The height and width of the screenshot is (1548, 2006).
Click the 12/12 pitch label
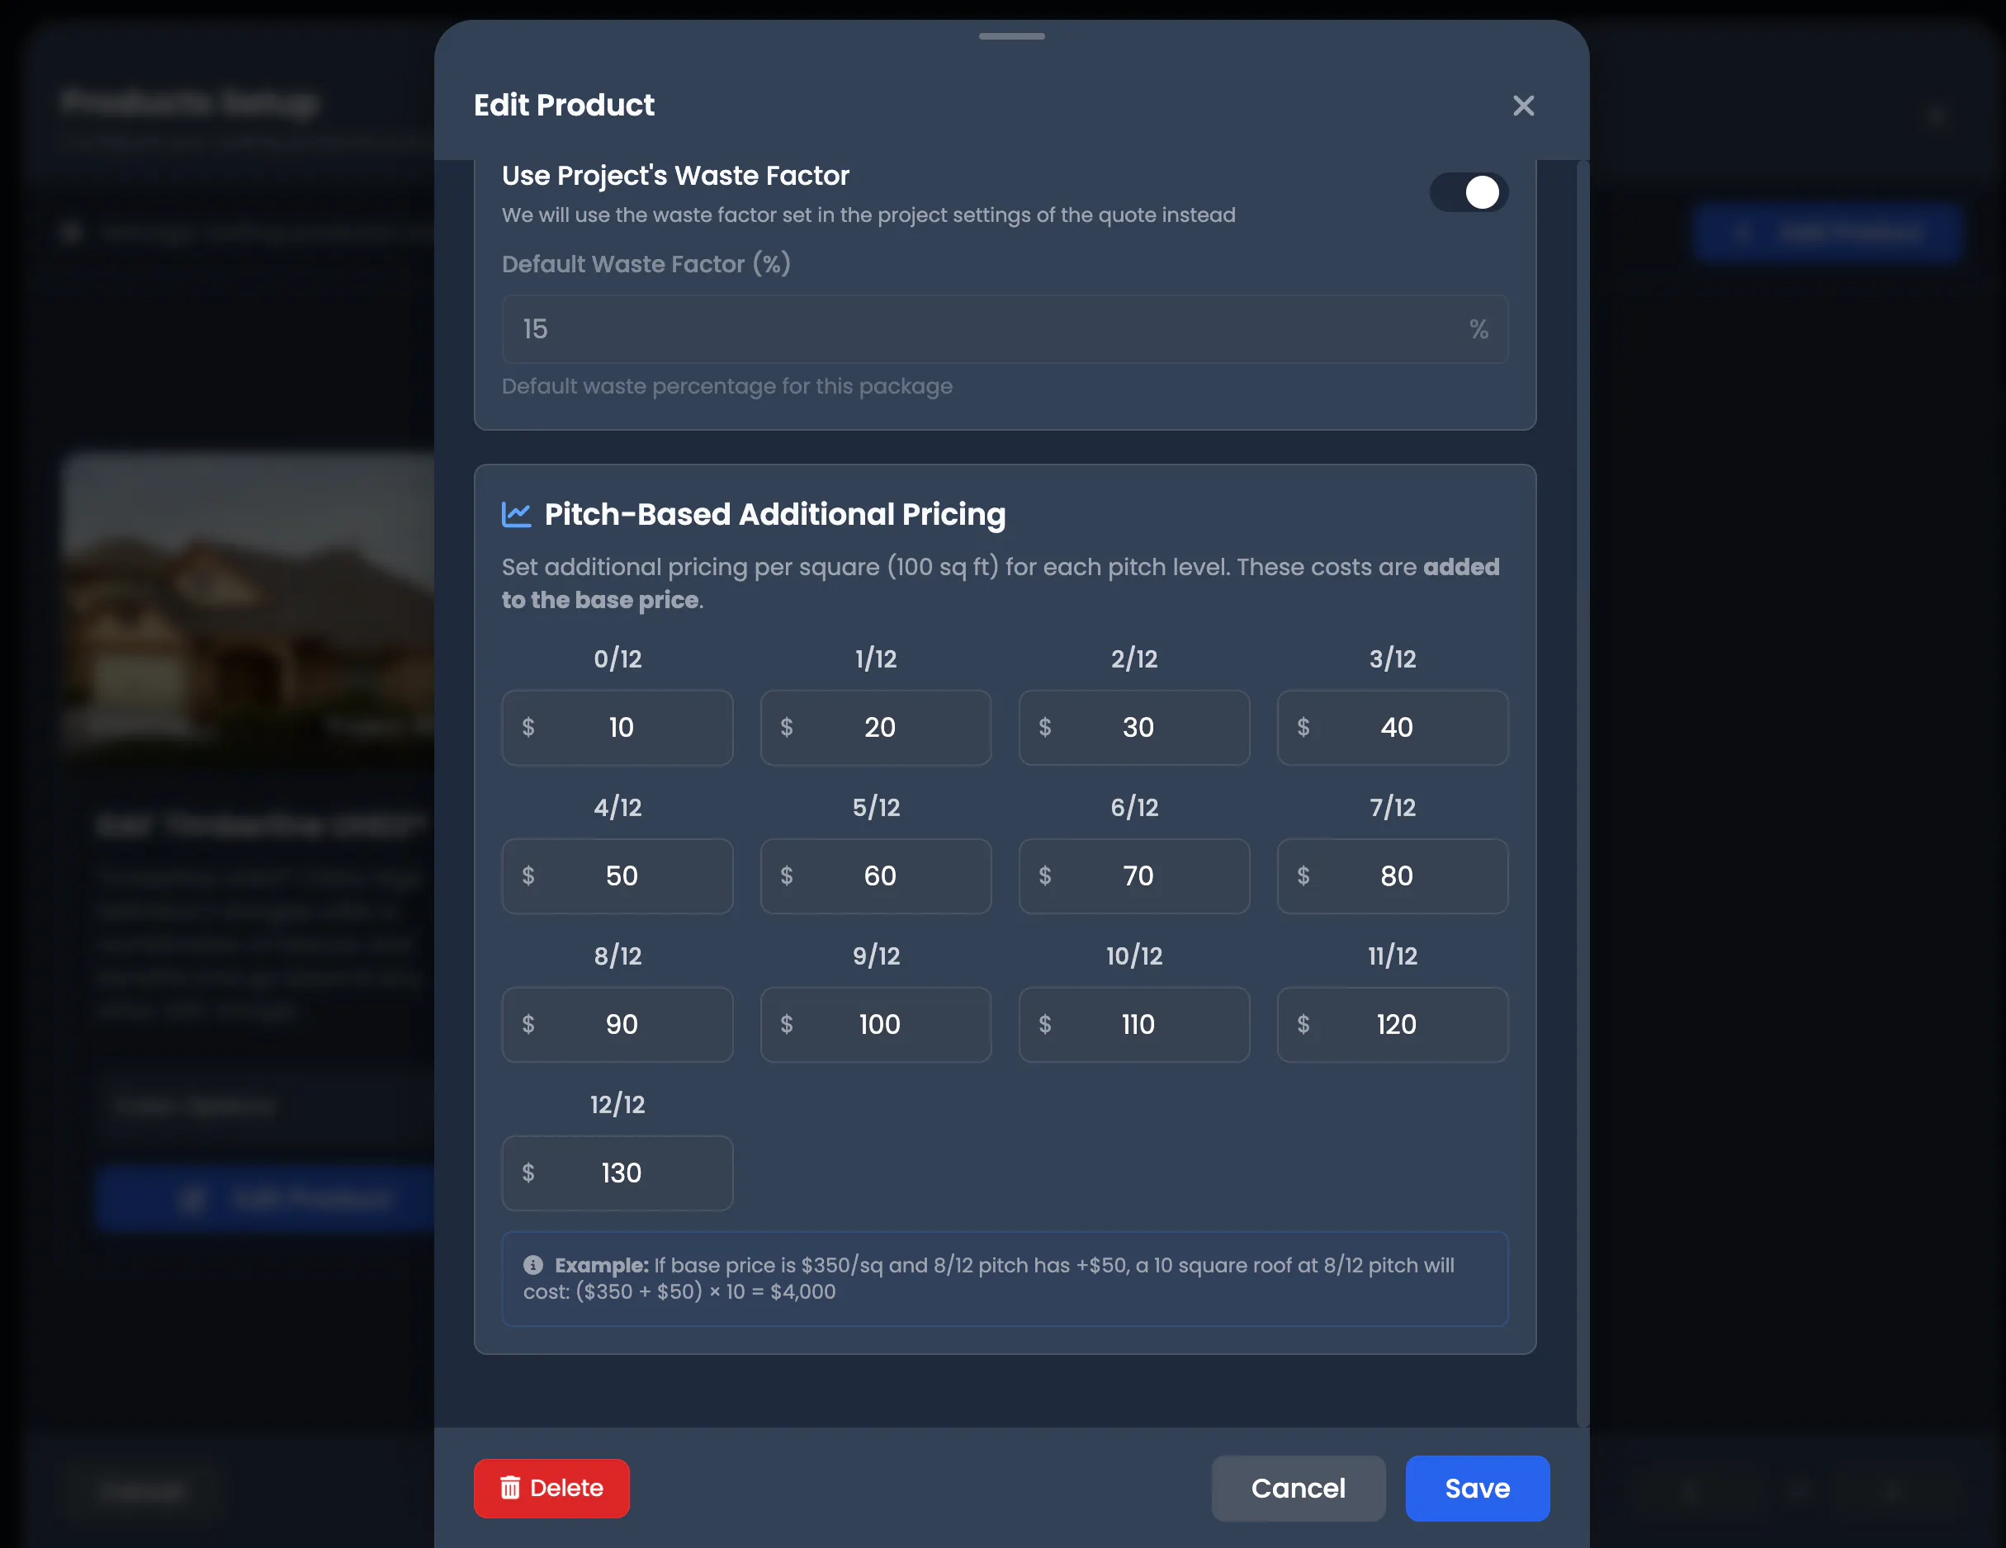click(x=617, y=1105)
